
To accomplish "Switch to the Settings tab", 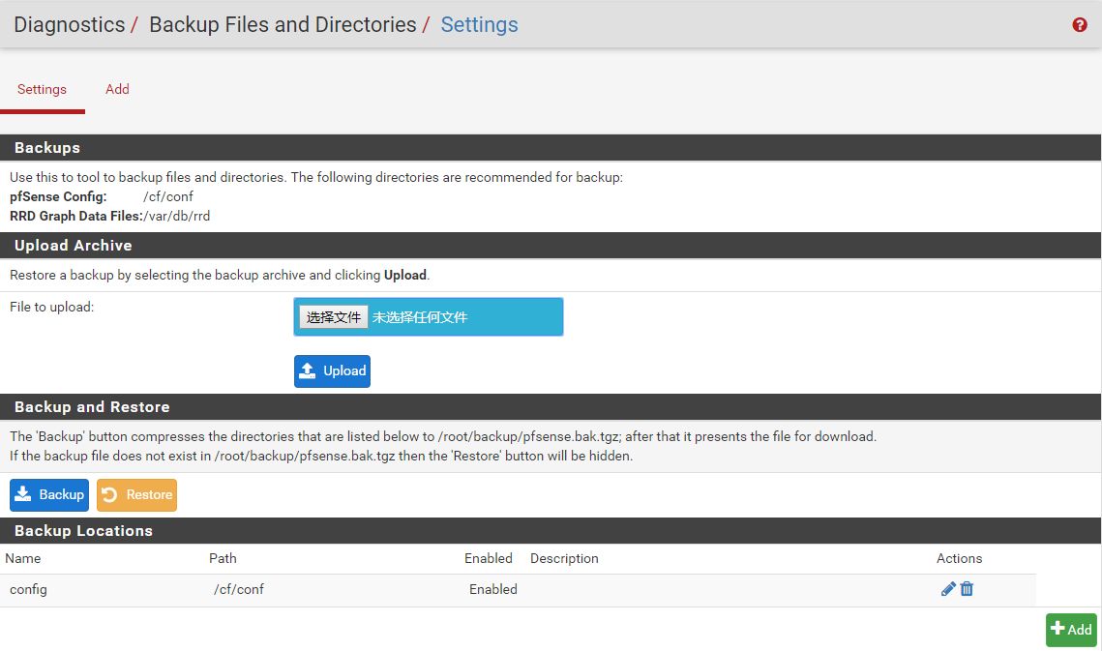I will tap(42, 89).
